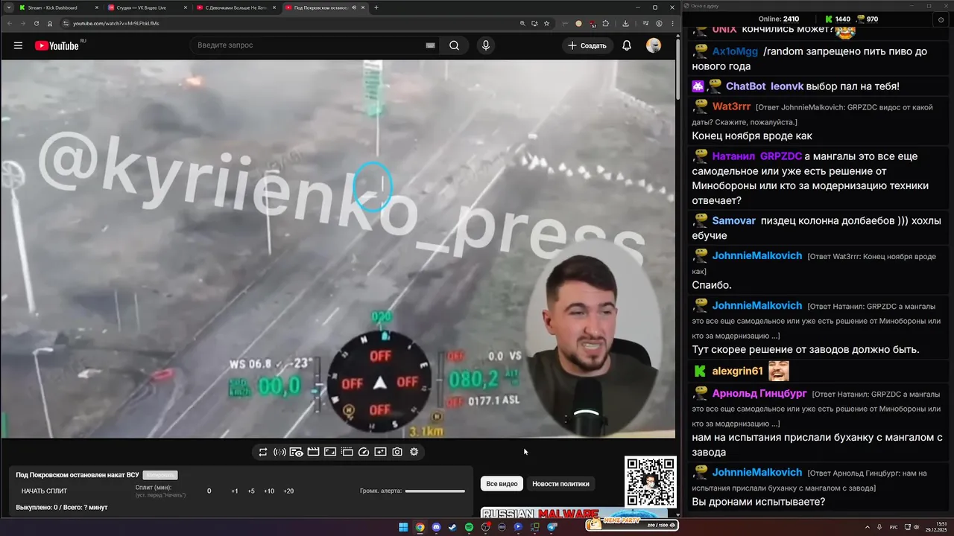This screenshot has height=536, width=954.
Task: Click the streaming video player
Action: (338, 249)
